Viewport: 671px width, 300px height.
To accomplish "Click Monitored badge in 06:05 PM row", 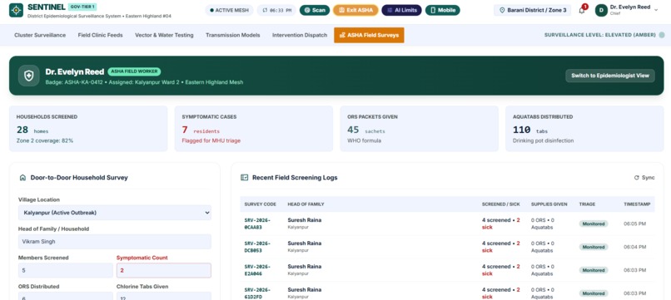I will click(x=594, y=224).
